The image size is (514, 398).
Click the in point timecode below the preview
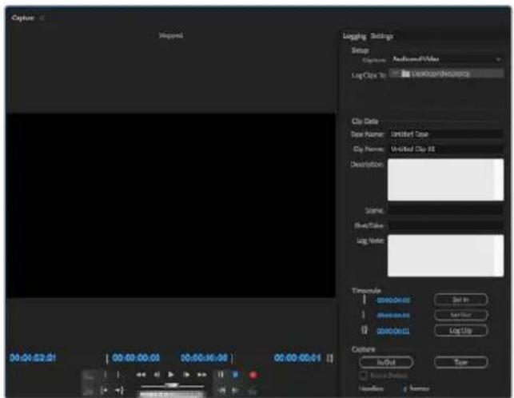click(136, 358)
